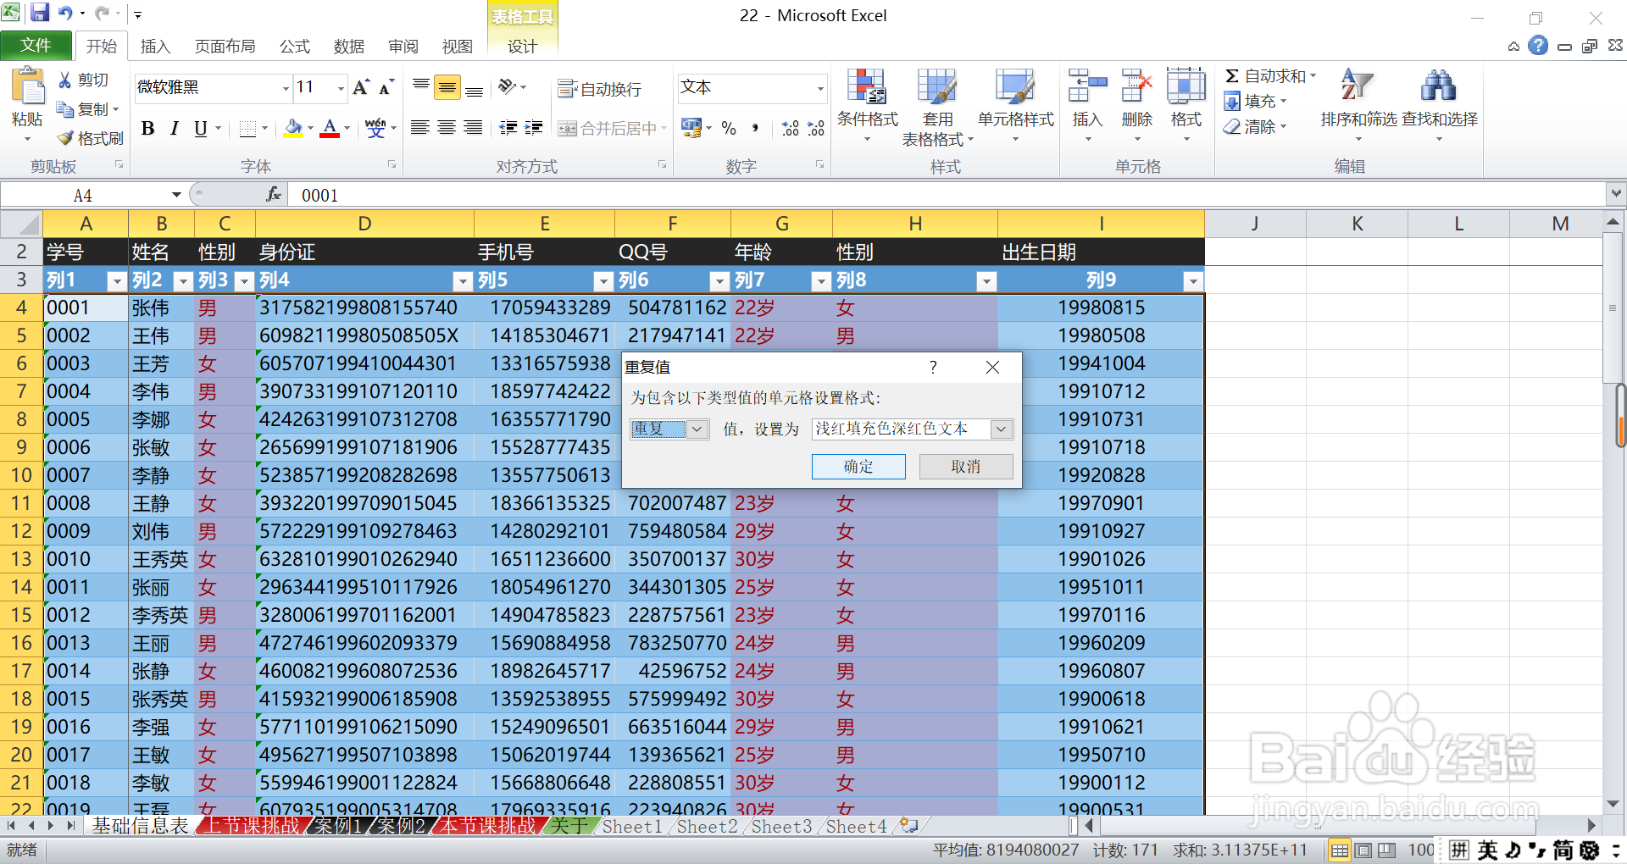Open Cell Styles (单元格样式)
Image resolution: width=1627 pixels, height=864 pixels.
coord(1015,106)
